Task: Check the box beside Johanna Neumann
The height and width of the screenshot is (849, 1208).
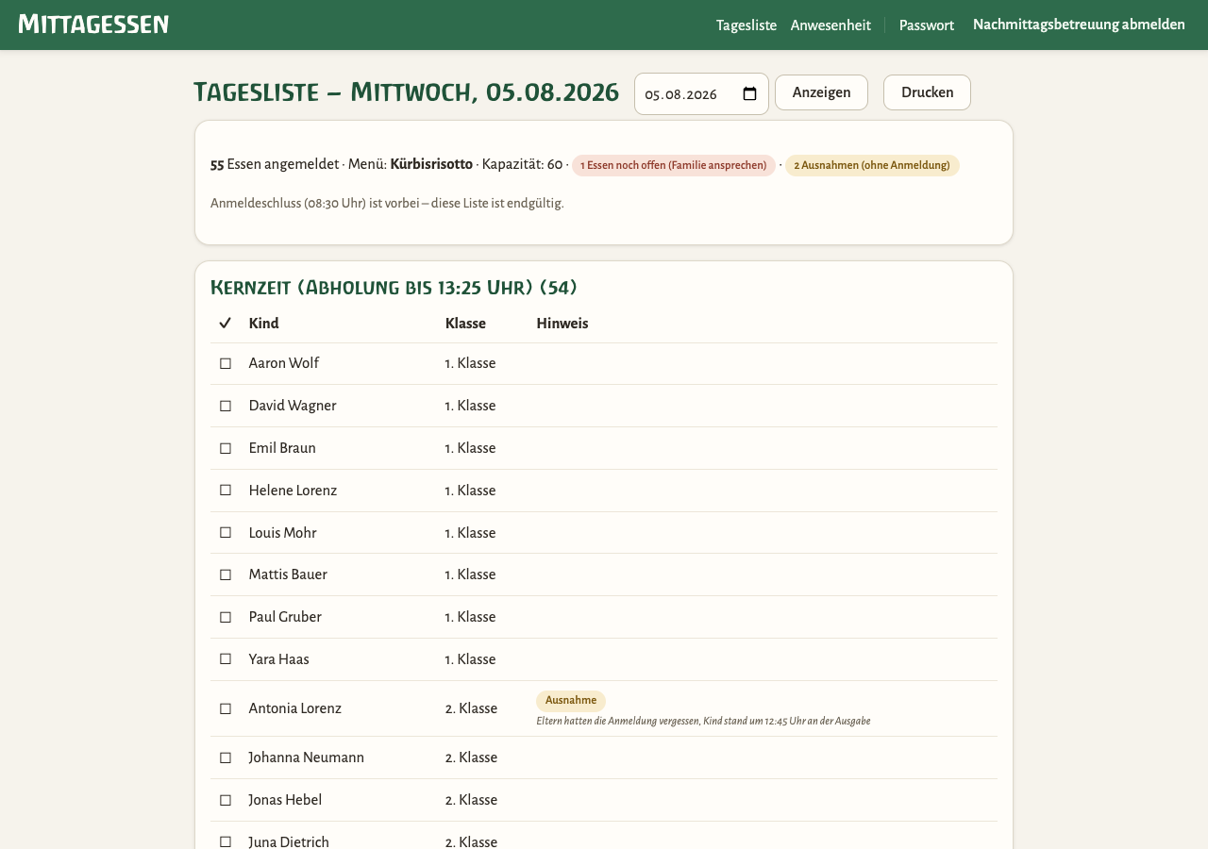Action: pos(226,757)
